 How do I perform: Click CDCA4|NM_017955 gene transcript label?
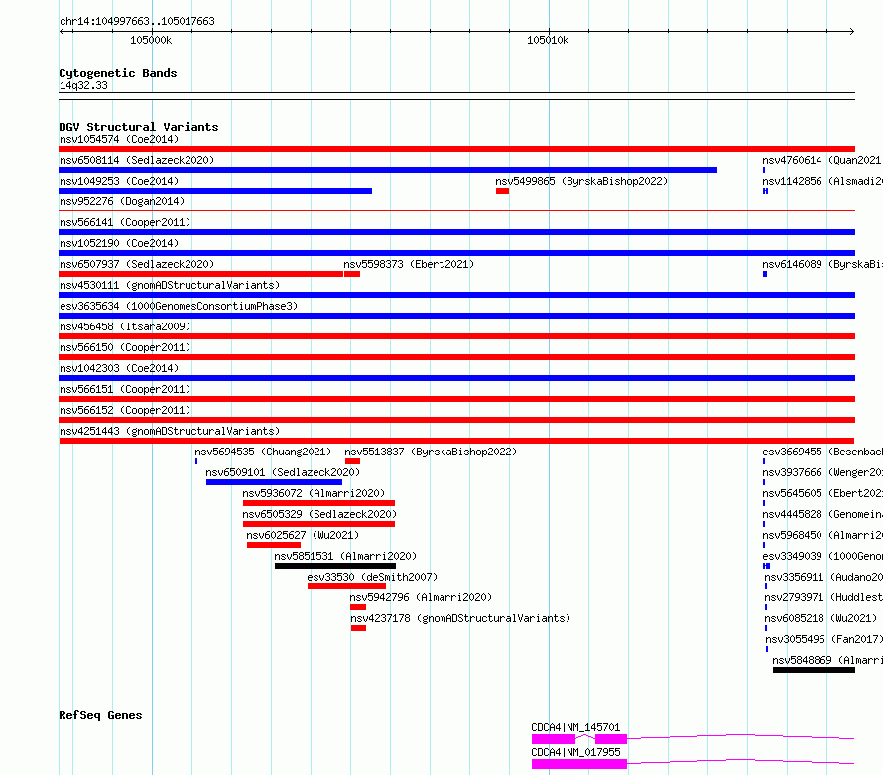coord(575,752)
